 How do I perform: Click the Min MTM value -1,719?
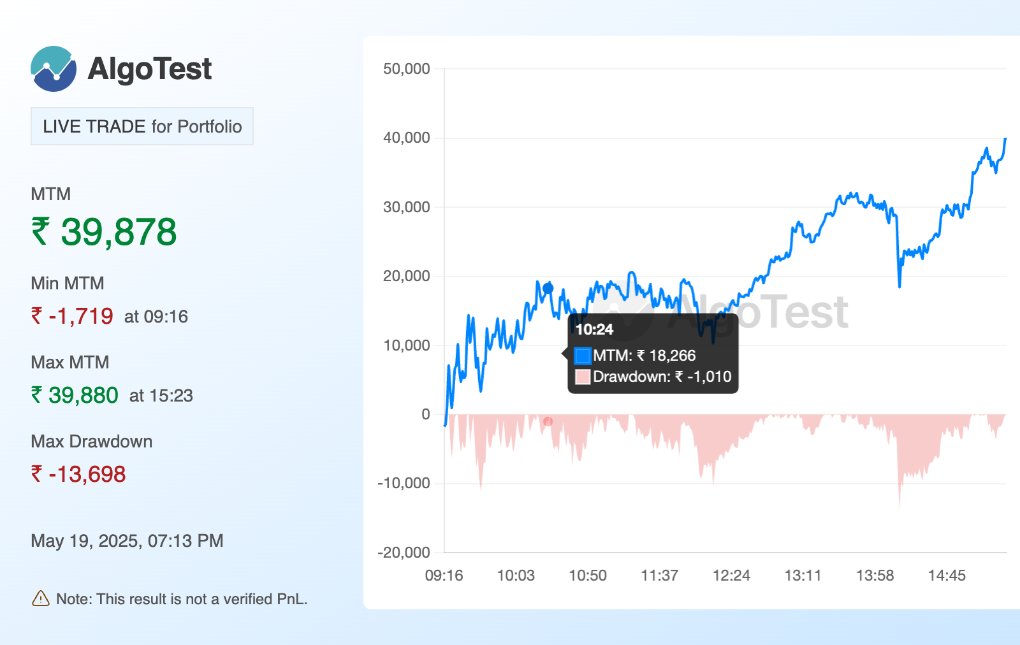coord(72,316)
